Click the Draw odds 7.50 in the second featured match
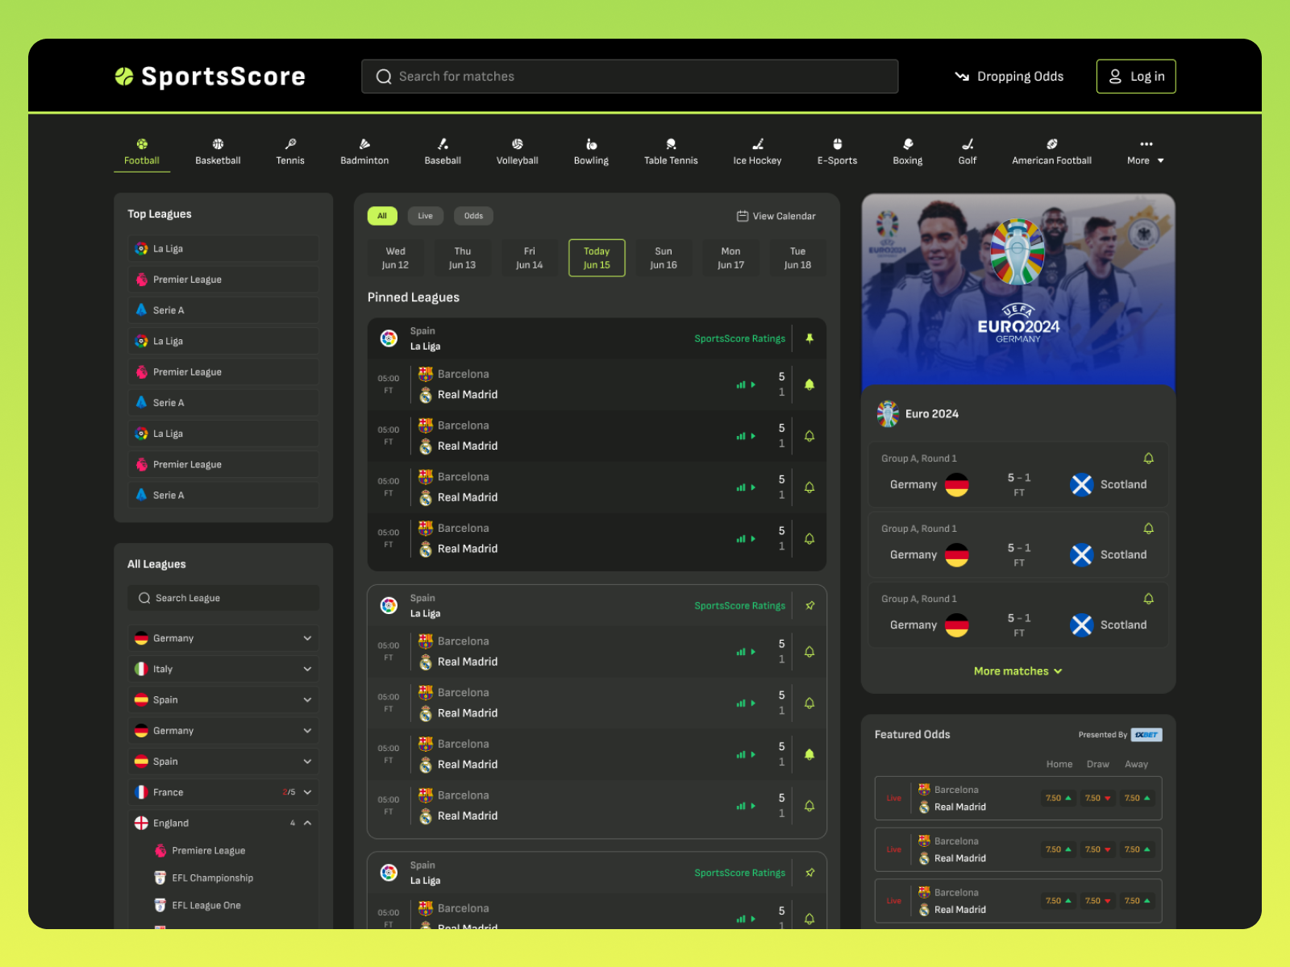This screenshot has height=967, width=1290. point(1098,849)
